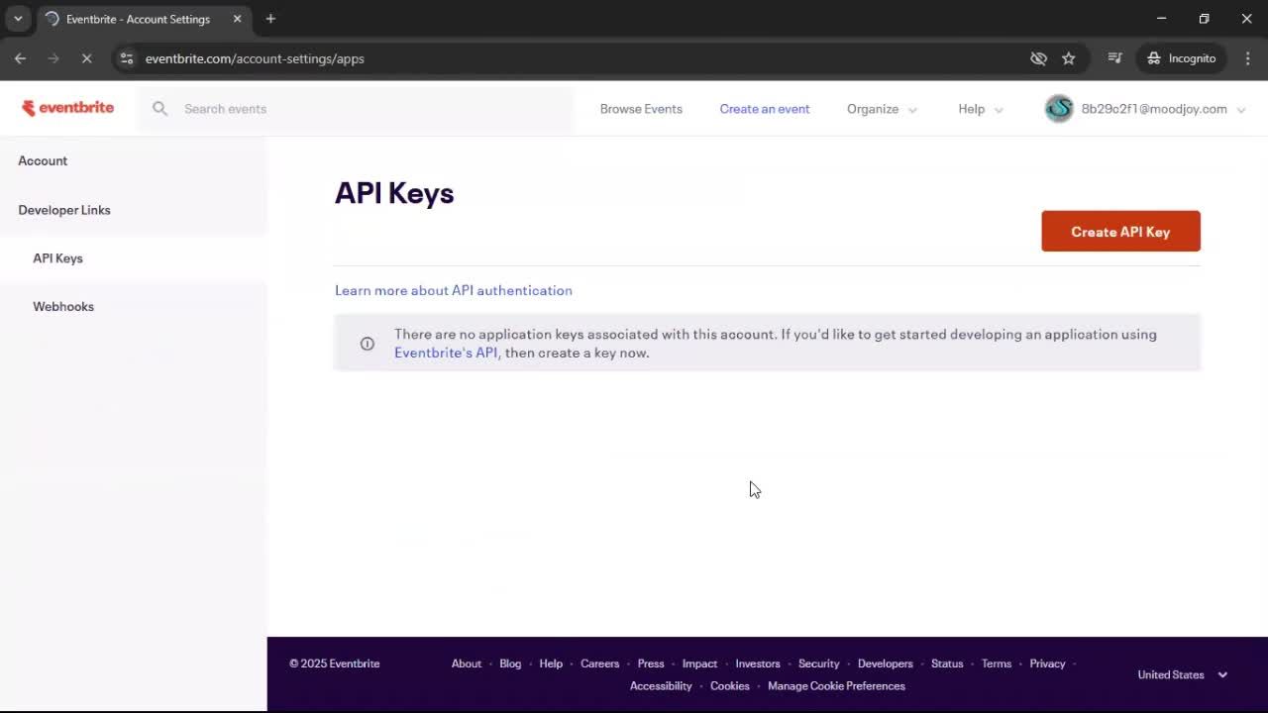Open Impact in the footer
The image size is (1268, 713).
coord(699,663)
